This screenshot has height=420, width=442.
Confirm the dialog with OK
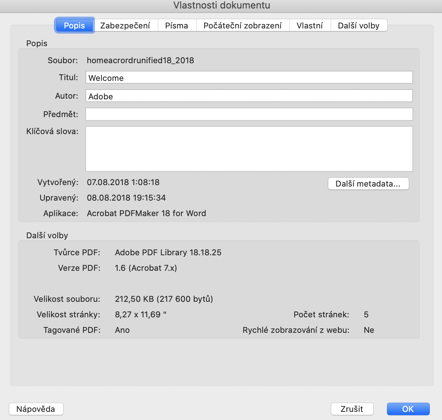pyautogui.click(x=408, y=409)
